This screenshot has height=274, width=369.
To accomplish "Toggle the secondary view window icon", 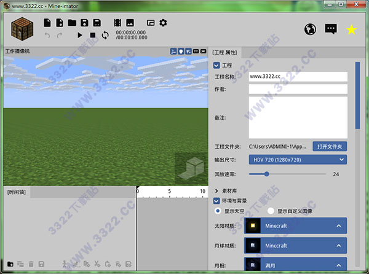I will pyautogui.click(x=151, y=23).
